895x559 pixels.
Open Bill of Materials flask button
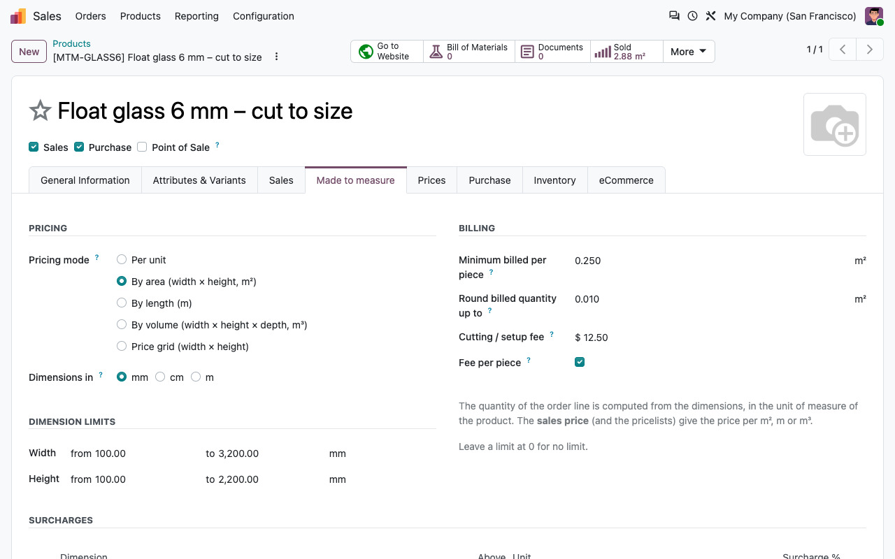tap(469, 52)
